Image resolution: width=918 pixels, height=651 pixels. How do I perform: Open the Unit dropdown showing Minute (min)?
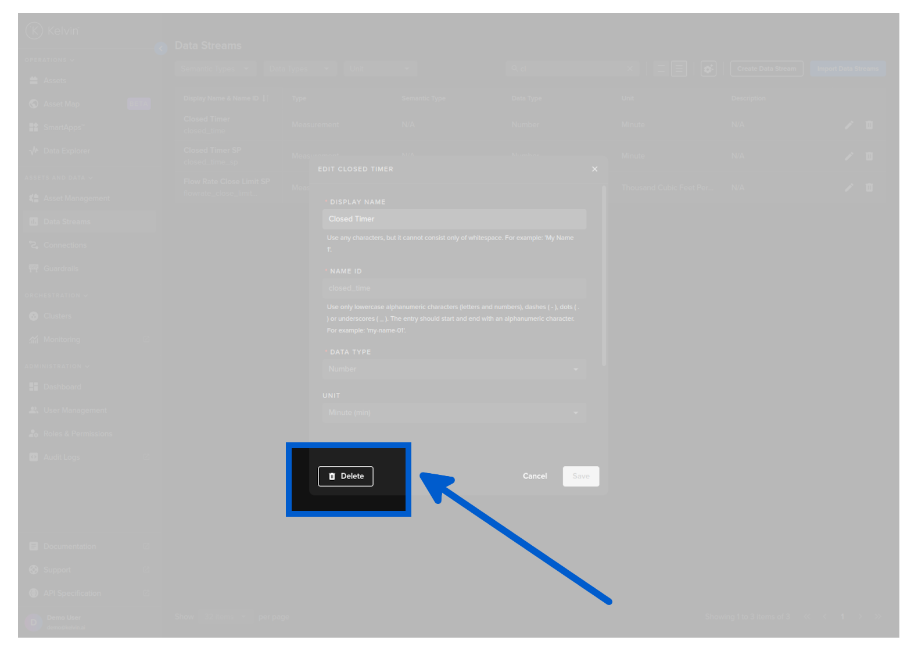click(x=454, y=413)
